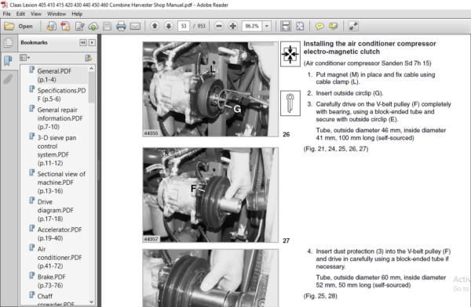Open Sectional view of machine.PDF bookmark
This screenshot has width=471, height=307.
pos(61,182)
